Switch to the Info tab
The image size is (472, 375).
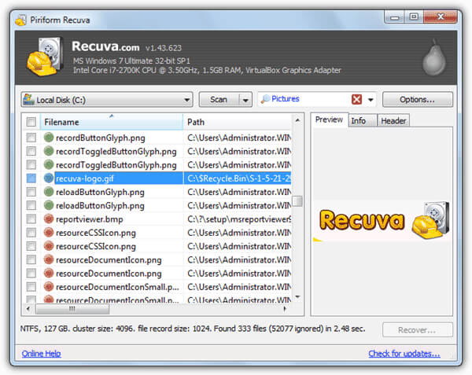(363, 120)
